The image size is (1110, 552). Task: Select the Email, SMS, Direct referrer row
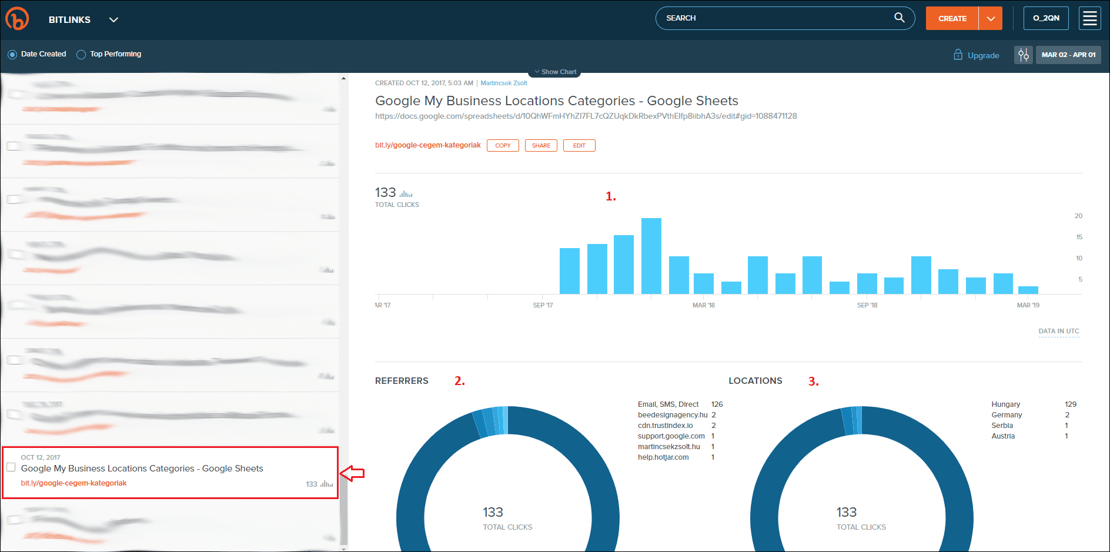click(680, 404)
